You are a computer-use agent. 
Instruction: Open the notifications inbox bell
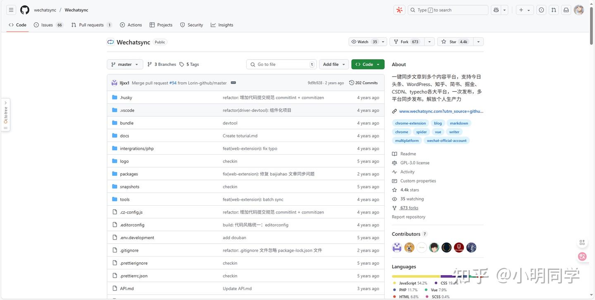(x=566, y=10)
